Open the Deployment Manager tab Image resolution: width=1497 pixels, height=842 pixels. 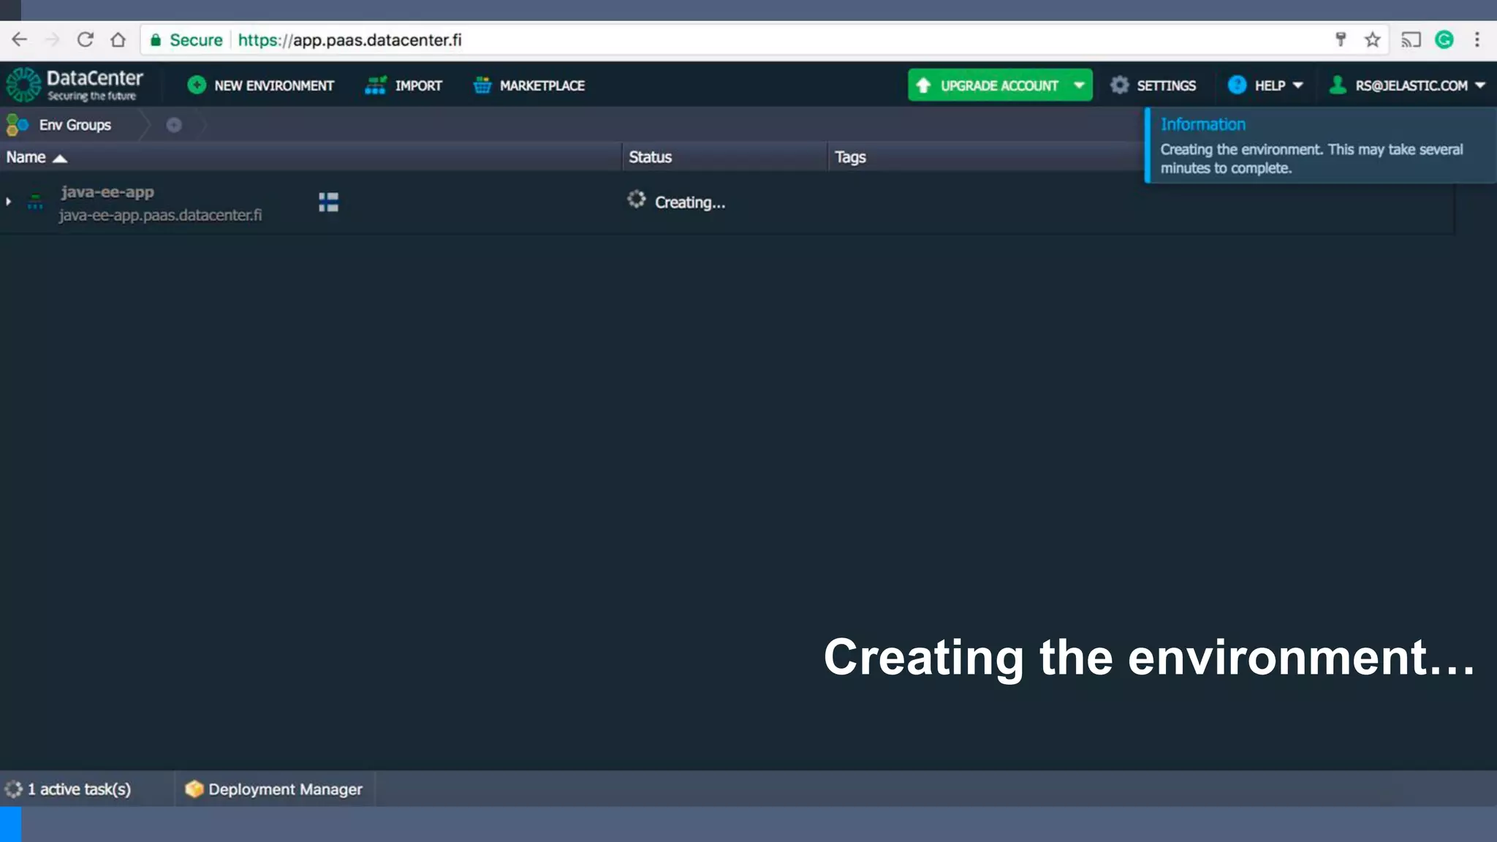point(273,789)
